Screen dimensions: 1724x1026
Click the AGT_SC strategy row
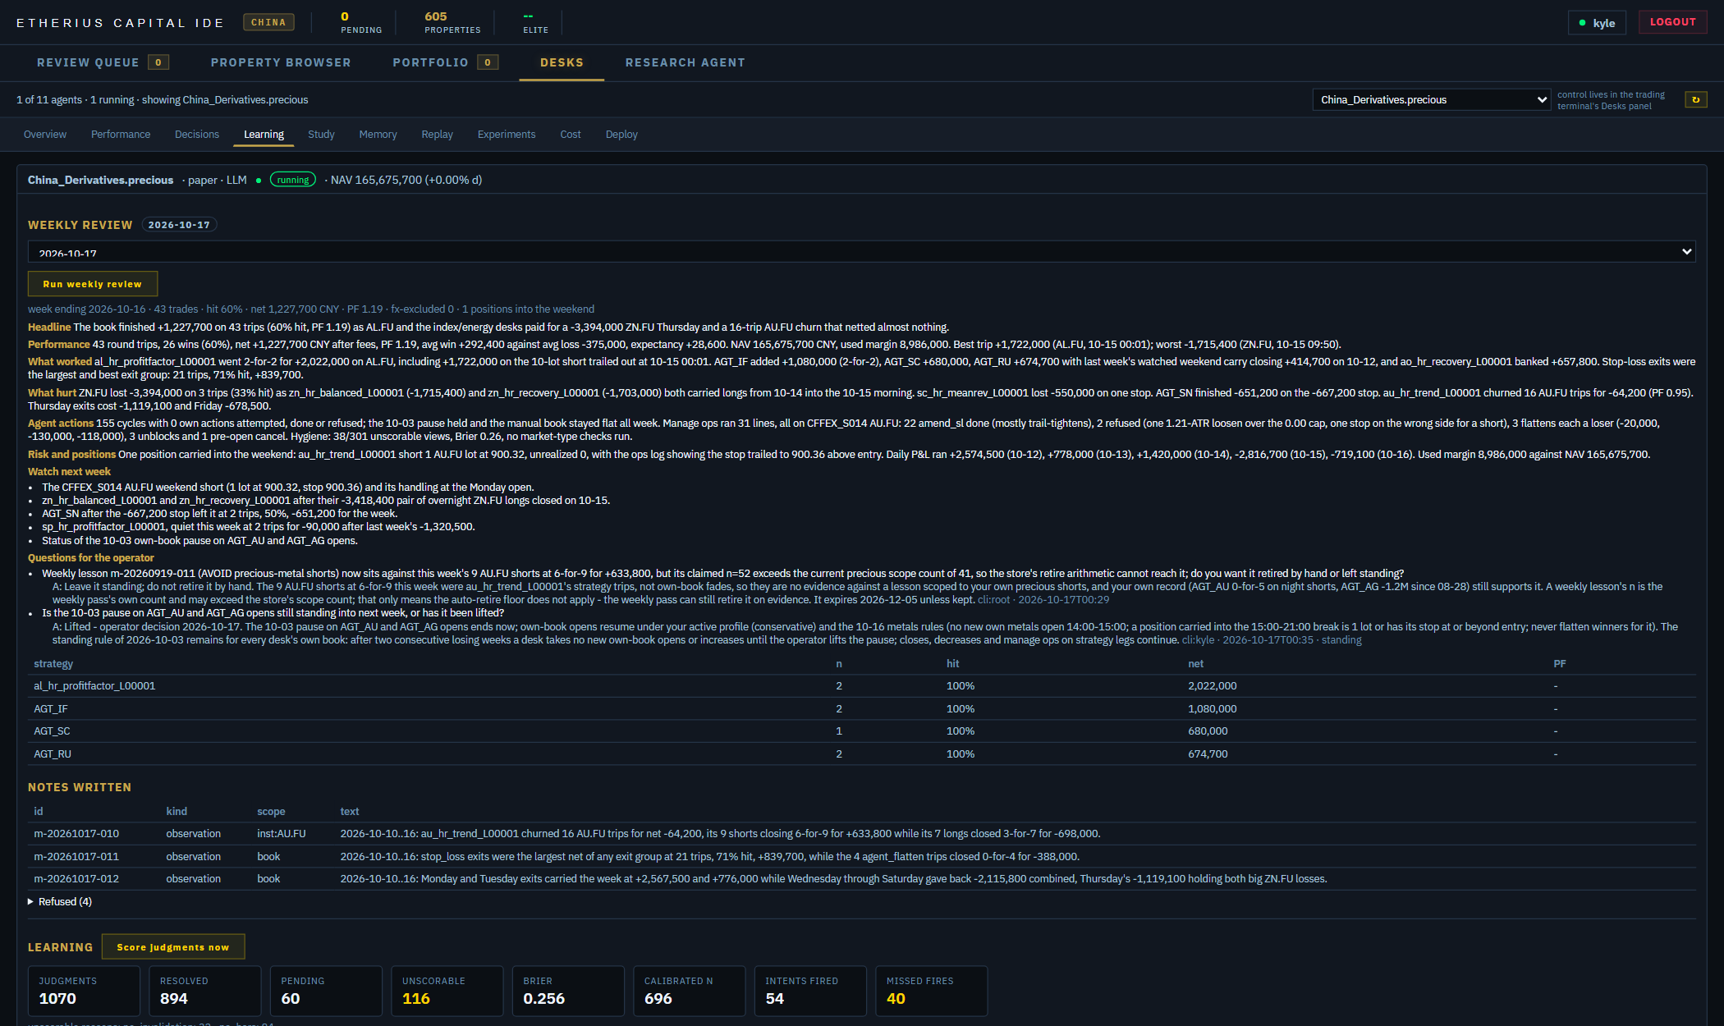[862, 731]
